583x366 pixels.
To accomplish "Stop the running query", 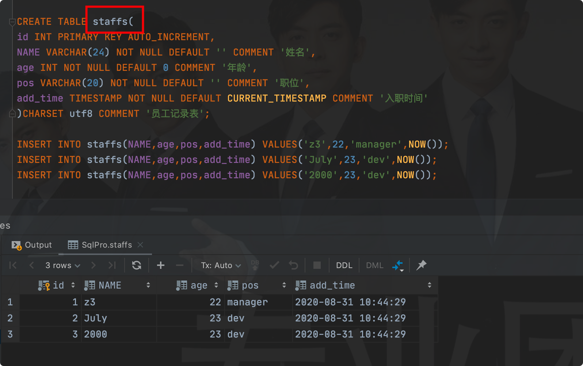I will click(x=317, y=265).
